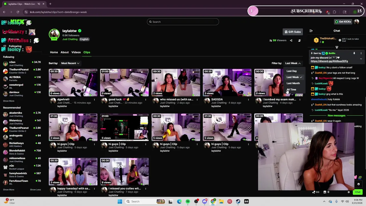Screen dimensions: 366x206
Task: Click the Kick search field
Action: [x=183, y=22]
